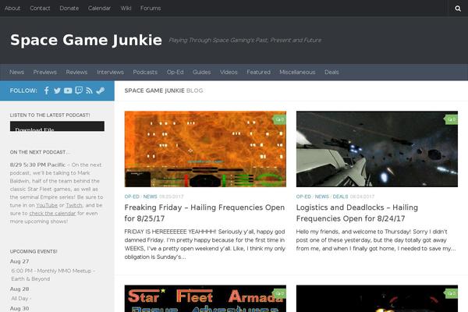Visit the Facebook follow icon

coord(46,90)
